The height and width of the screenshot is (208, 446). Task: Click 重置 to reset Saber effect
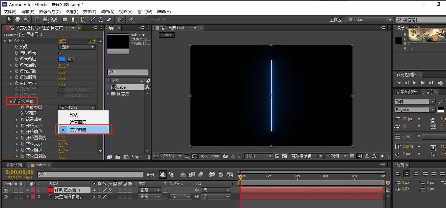[x=62, y=41]
